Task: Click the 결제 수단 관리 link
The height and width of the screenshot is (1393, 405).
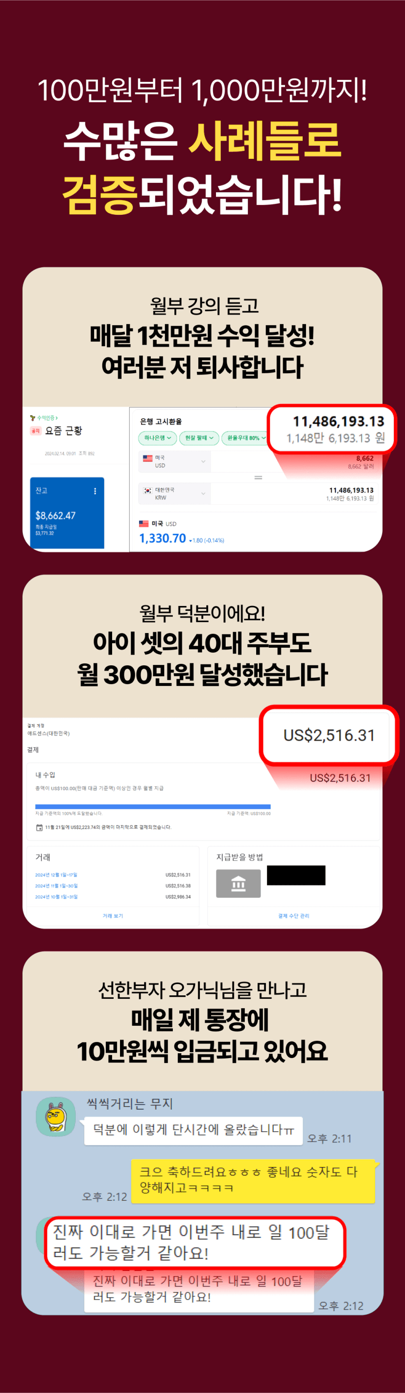Action: [x=293, y=915]
